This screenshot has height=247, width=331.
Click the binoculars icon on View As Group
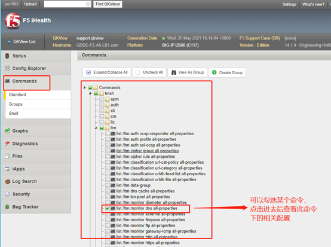174,72
